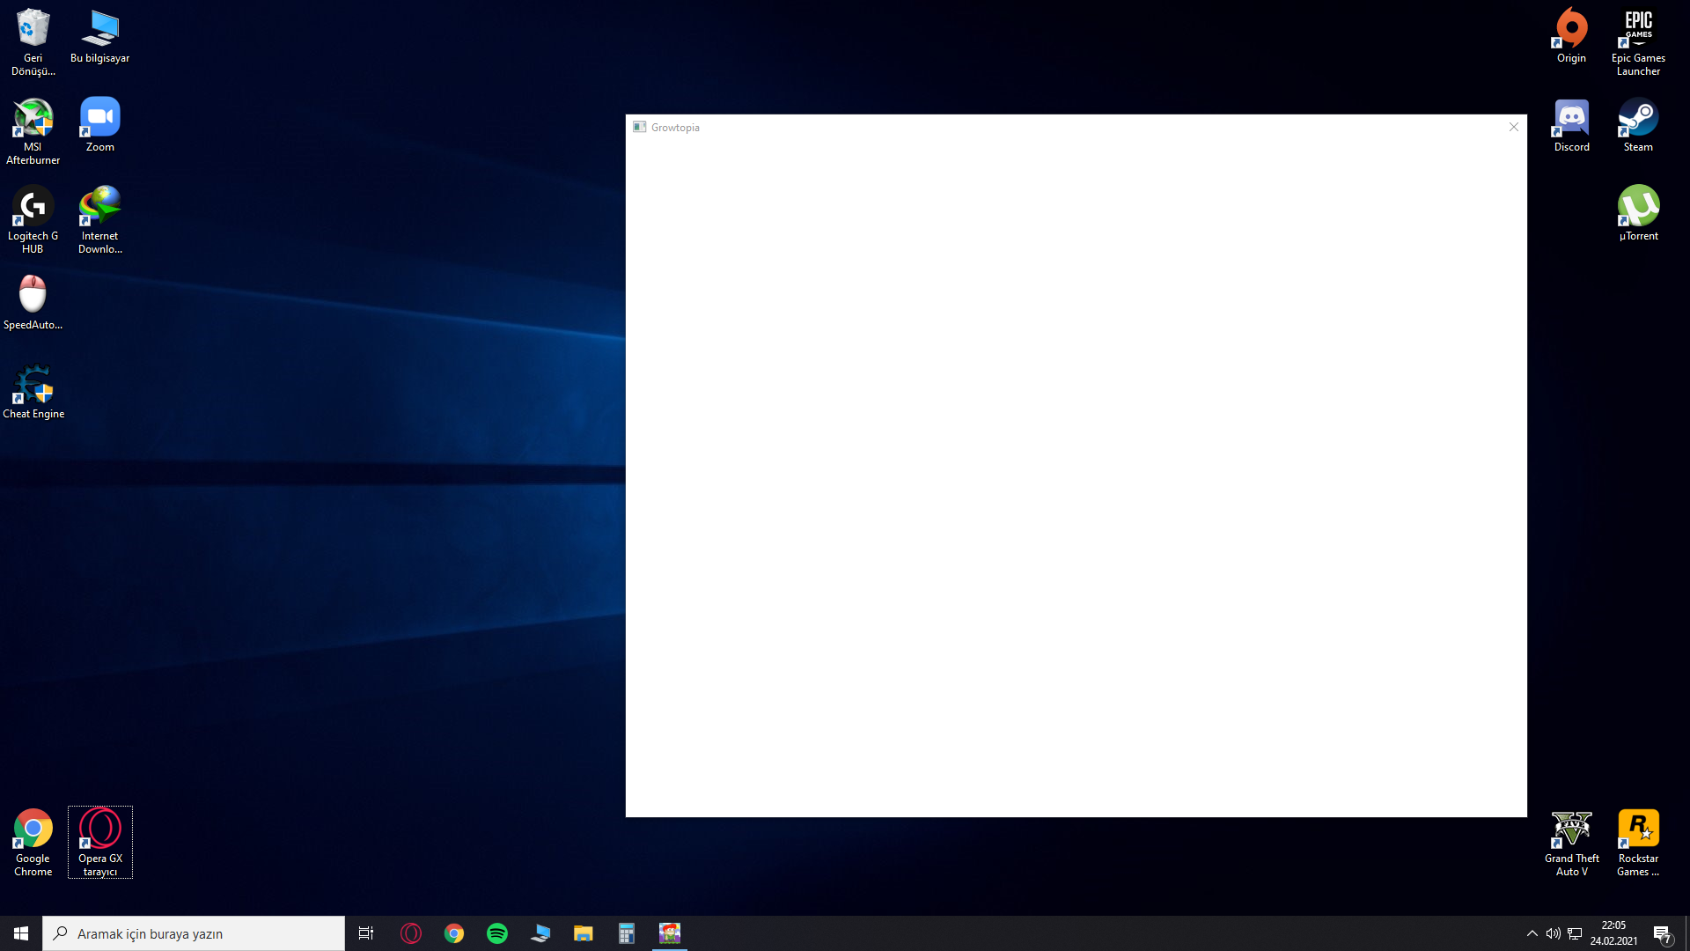Screen dimensions: 1690x951
Task: Select the µTorrent desktop shortcut
Action: (1638, 214)
